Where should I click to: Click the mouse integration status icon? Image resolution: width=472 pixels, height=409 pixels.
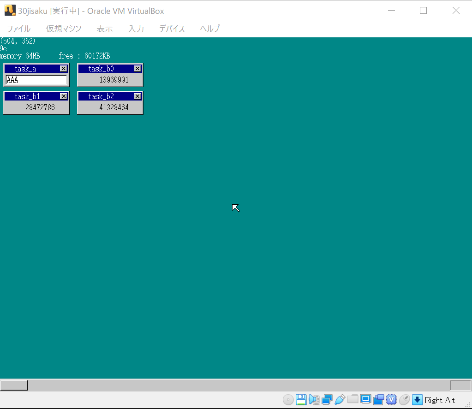click(404, 400)
